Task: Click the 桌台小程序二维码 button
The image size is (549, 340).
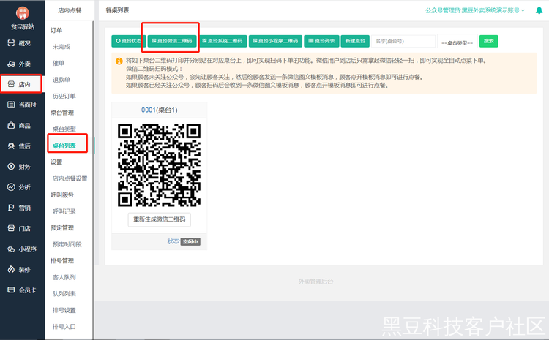Action: 275,41
